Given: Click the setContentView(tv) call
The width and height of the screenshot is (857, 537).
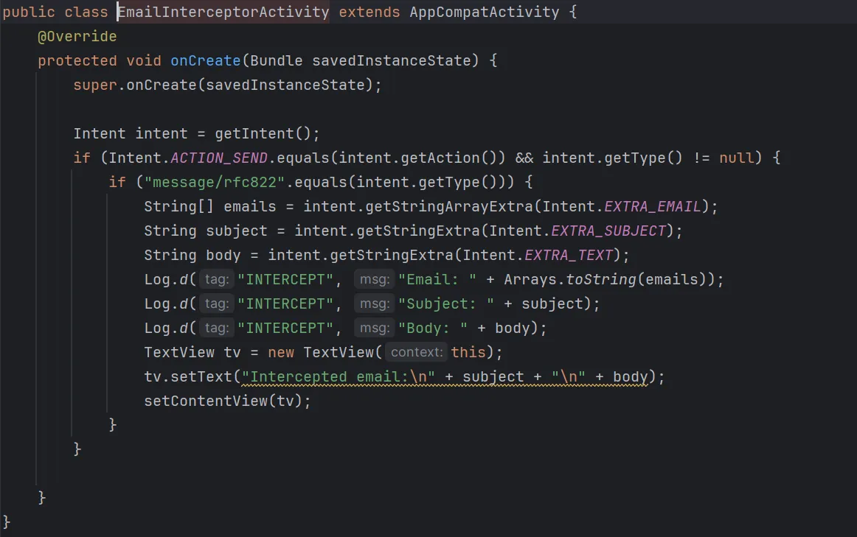Looking at the screenshot, I should click(227, 401).
